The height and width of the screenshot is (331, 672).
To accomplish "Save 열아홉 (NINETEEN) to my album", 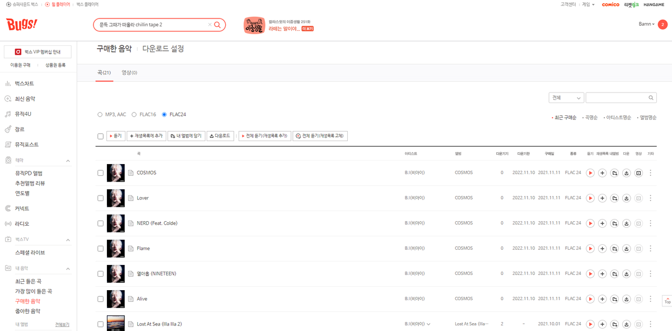I will pos(614,274).
